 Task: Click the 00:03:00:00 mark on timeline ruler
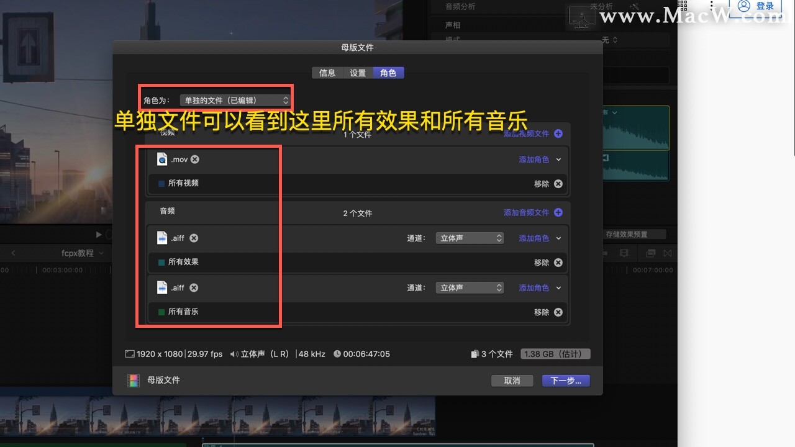61,270
